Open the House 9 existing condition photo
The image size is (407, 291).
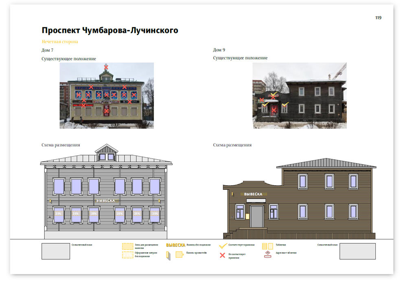(300, 96)
